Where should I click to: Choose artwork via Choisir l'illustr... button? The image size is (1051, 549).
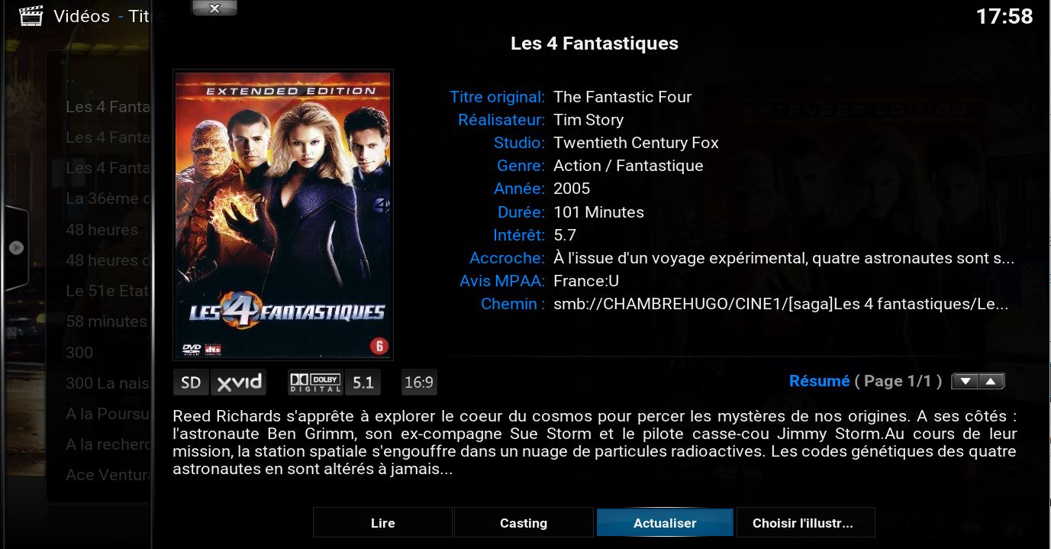click(x=805, y=523)
